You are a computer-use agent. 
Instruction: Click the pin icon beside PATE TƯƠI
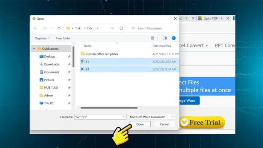[x=69, y=88]
